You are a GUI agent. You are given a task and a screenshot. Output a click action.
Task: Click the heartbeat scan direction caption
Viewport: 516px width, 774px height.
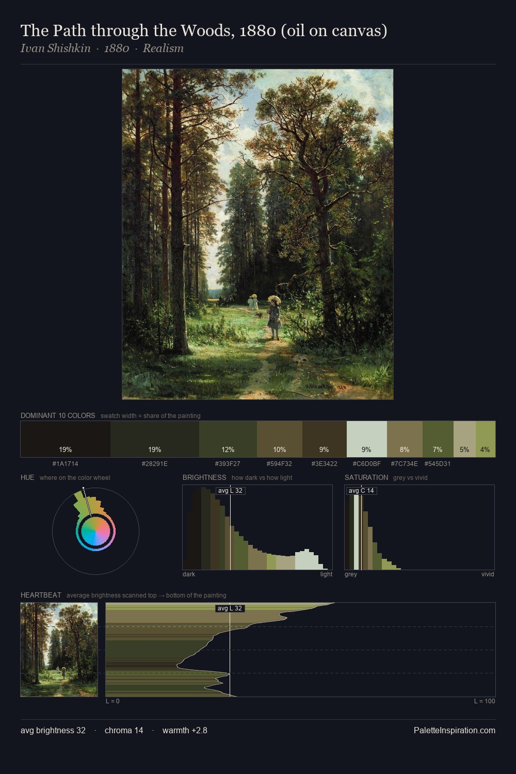147,595
